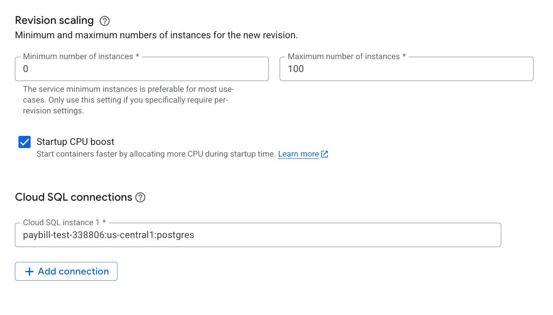
Task: Click the plus icon on Add connection
Action: (30, 271)
